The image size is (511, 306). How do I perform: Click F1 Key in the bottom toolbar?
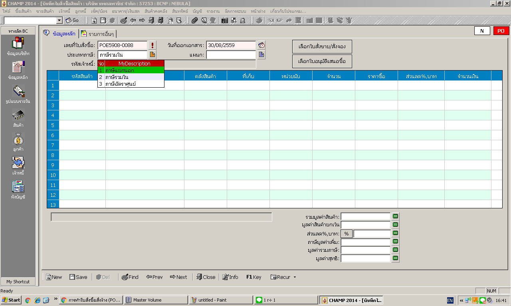[254, 277]
